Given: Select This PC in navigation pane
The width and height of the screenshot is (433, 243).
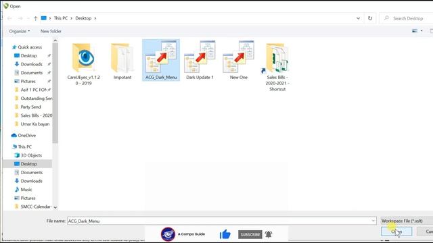Looking at the screenshot, I should (24, 146).
